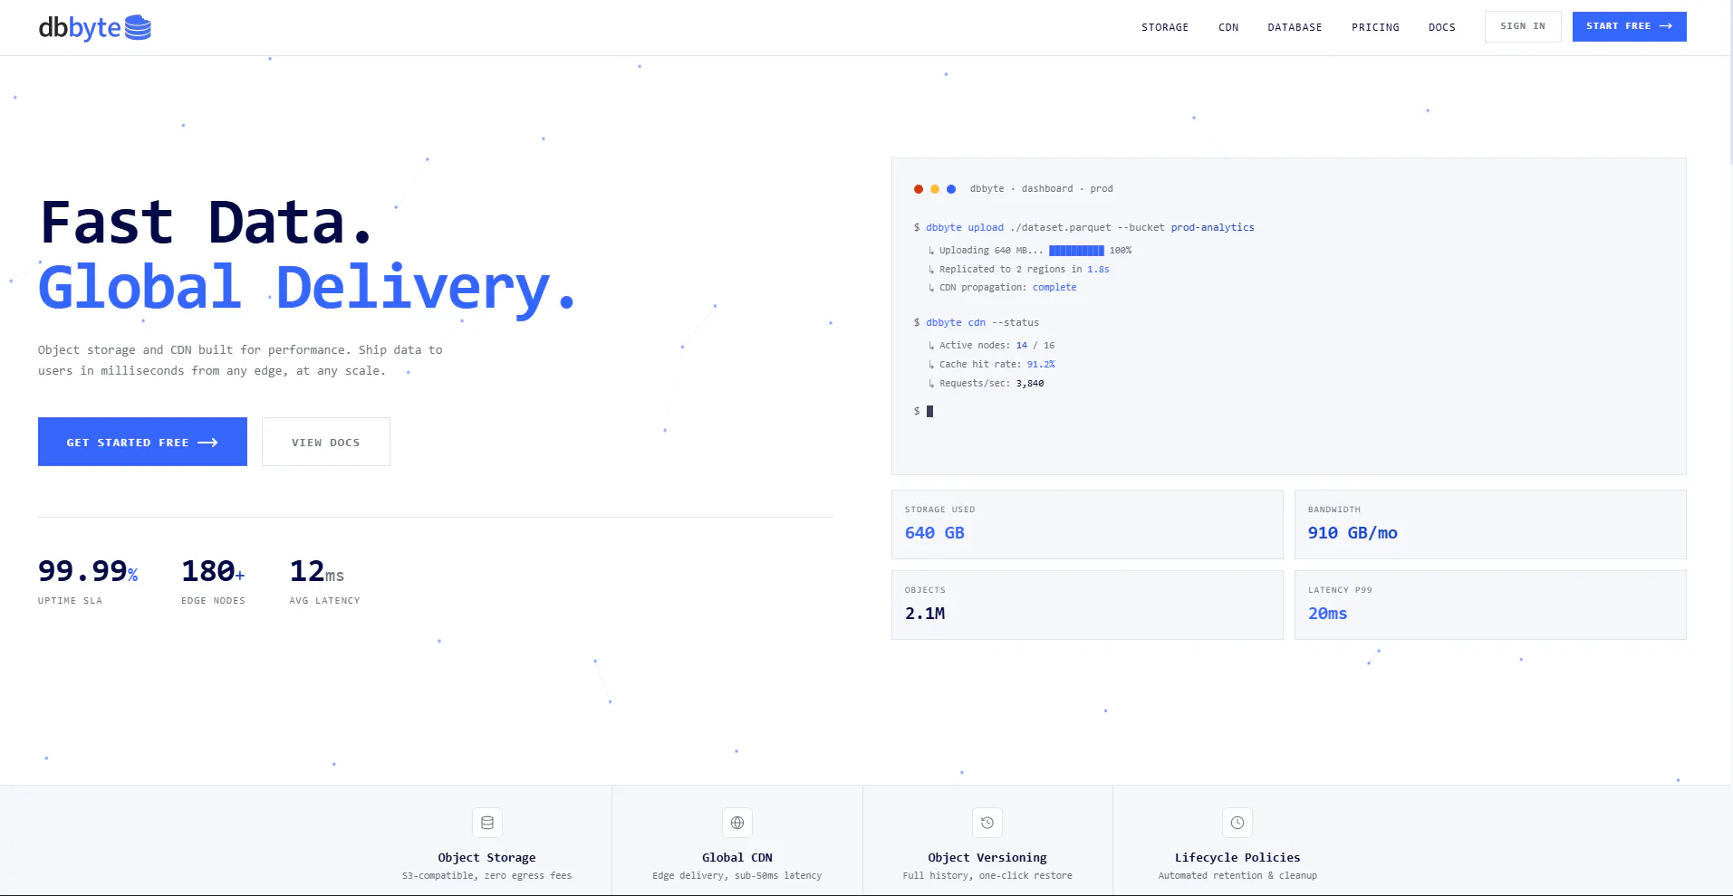Click Get Started Free button
Screen dimensions: 1733x896
tap(142, 442)
